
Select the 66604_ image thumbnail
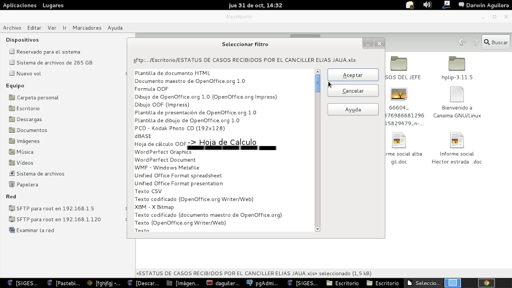pos(398,94)
